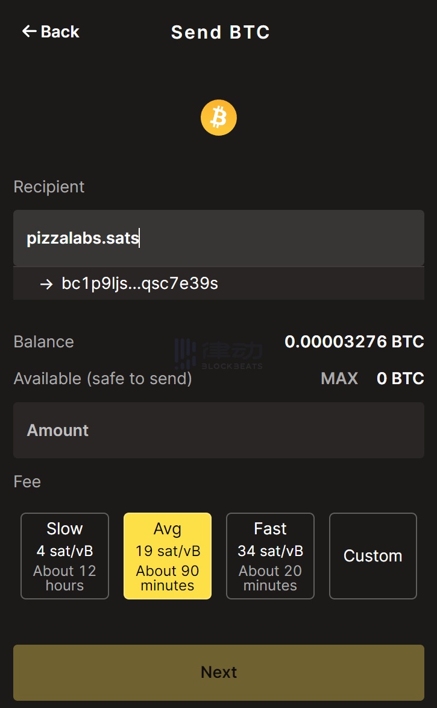Click the Send BTC page title
The image size is (437, 708).
click(220, 32)
